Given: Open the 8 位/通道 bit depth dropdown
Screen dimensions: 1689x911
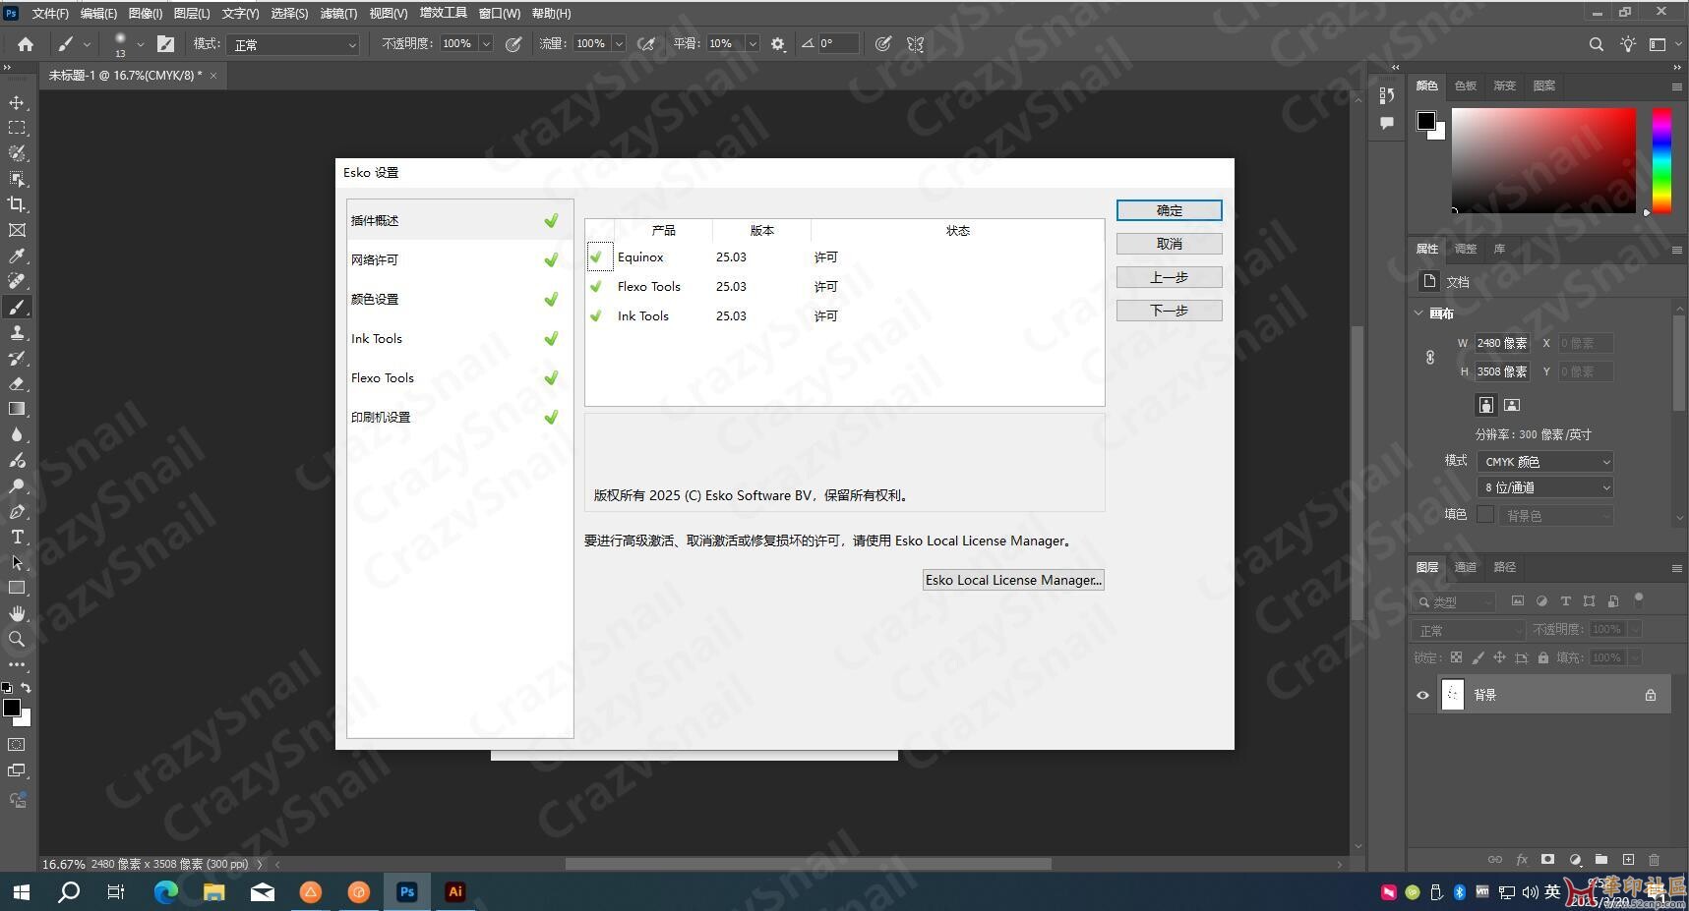Looking at the screenshot, I should pos(1545,487).
